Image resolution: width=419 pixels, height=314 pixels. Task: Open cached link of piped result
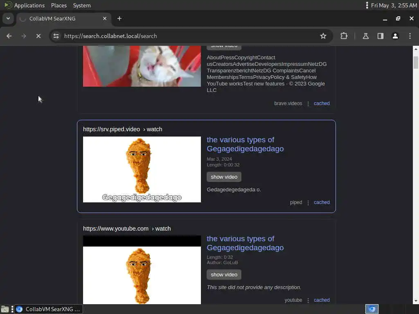point(322,202)
